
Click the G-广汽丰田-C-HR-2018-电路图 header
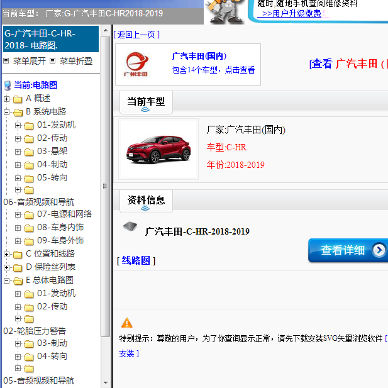tap(51, 39)
